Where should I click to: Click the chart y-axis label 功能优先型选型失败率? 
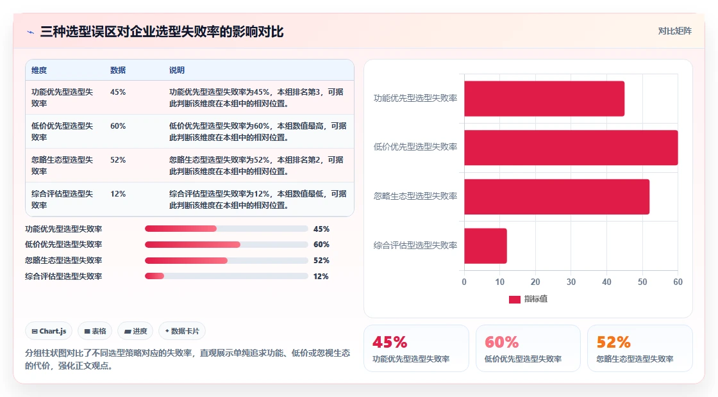pos(415,99)
